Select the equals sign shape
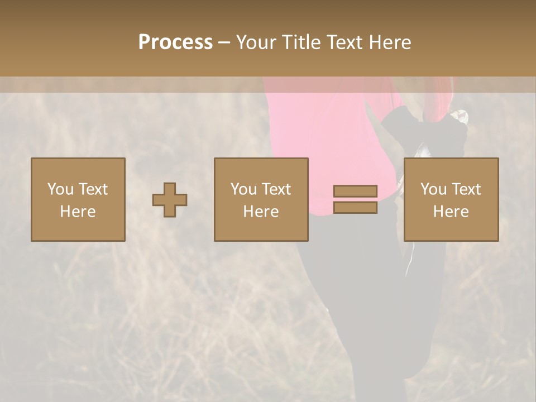Screen dimensions: 536x402 pyautogui.click(x=355, y=199)
